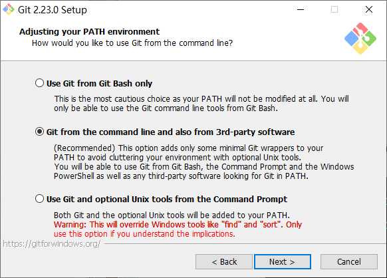Screen dimensions: 387x278
Task: Select "Use Git from Git Bash only" radio
Action: point(39,83)
